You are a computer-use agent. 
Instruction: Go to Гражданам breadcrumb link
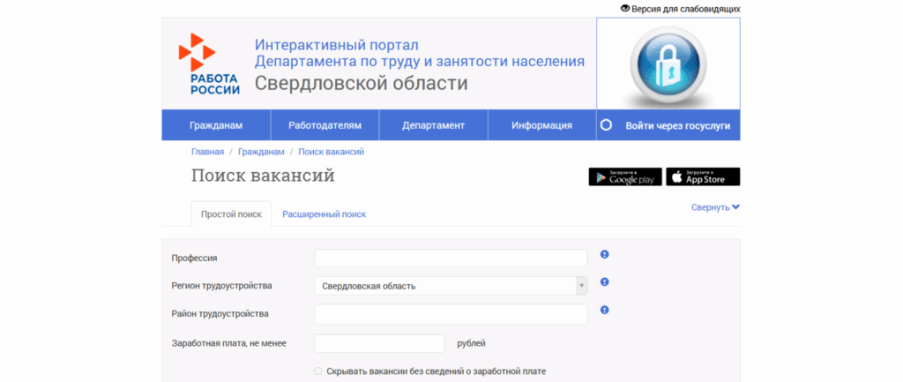261,152
